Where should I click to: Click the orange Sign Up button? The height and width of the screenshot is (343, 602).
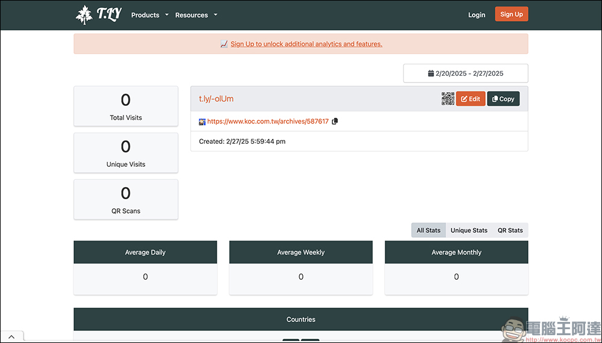point(511,14)
